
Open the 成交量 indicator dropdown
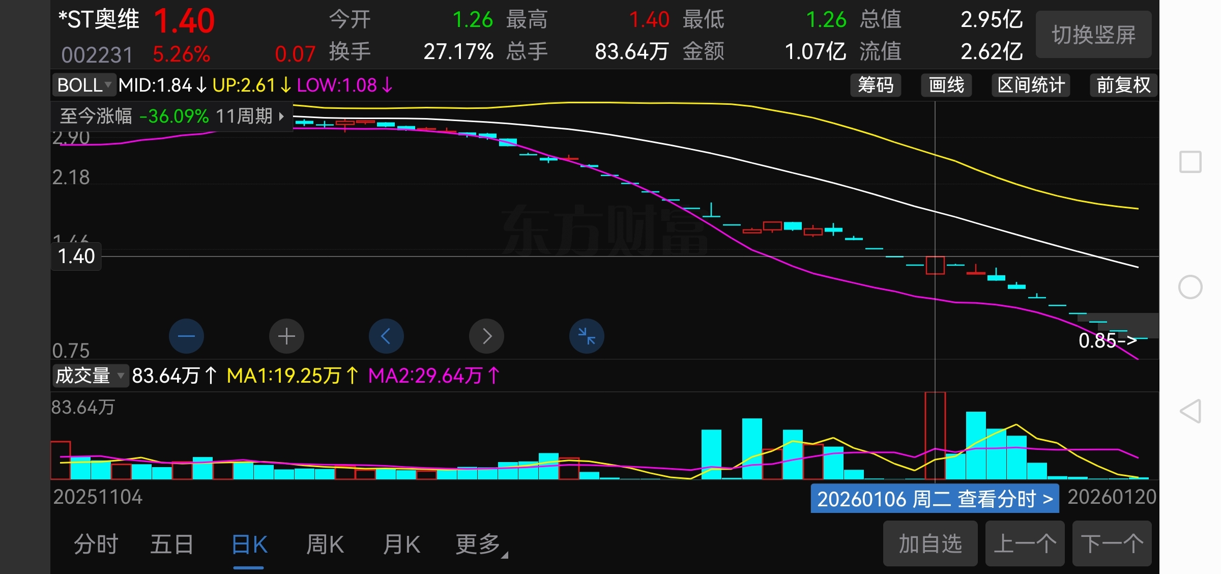point(90,376)
